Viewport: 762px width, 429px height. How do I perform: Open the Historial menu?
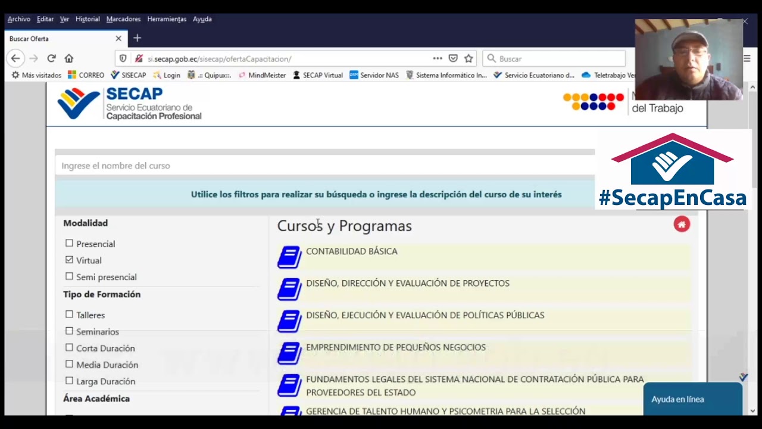[88, 19]
